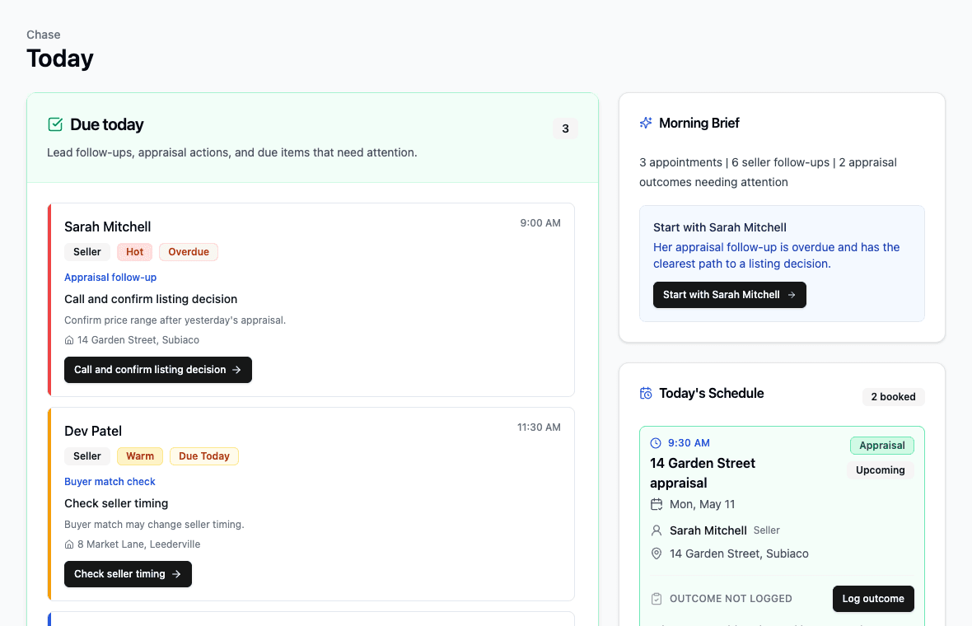
Task: Click the 'Call and confirm listing decision' heading text
Action: coord(151,299)
